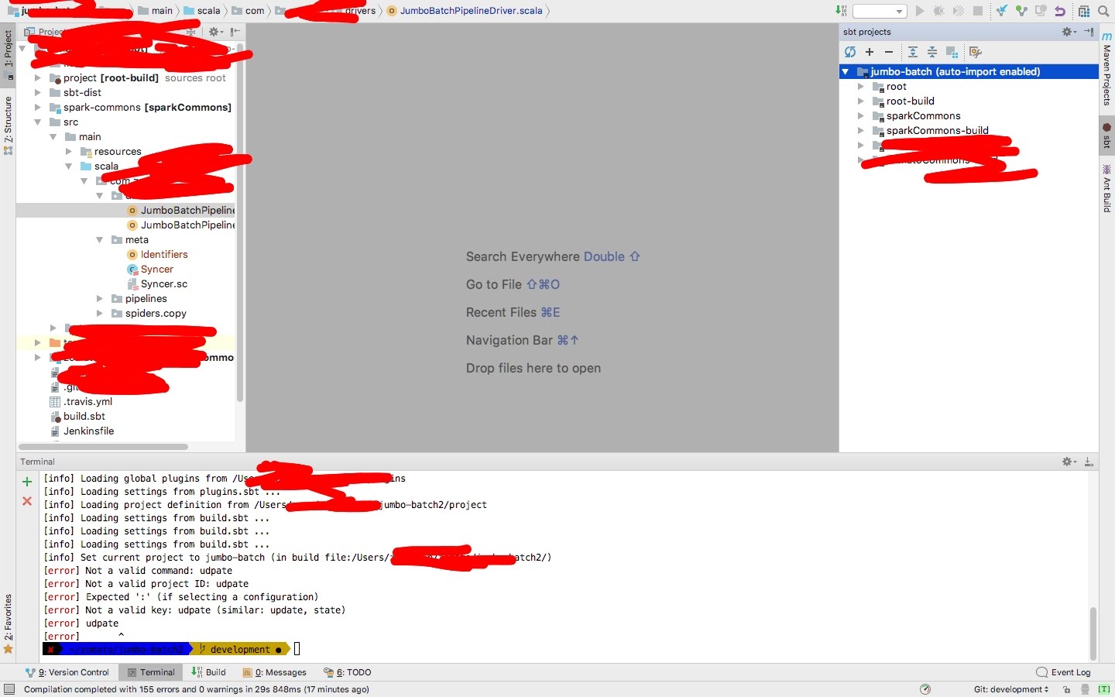
Task: Hide the sbt projects panel
Action: (1089, 32)
